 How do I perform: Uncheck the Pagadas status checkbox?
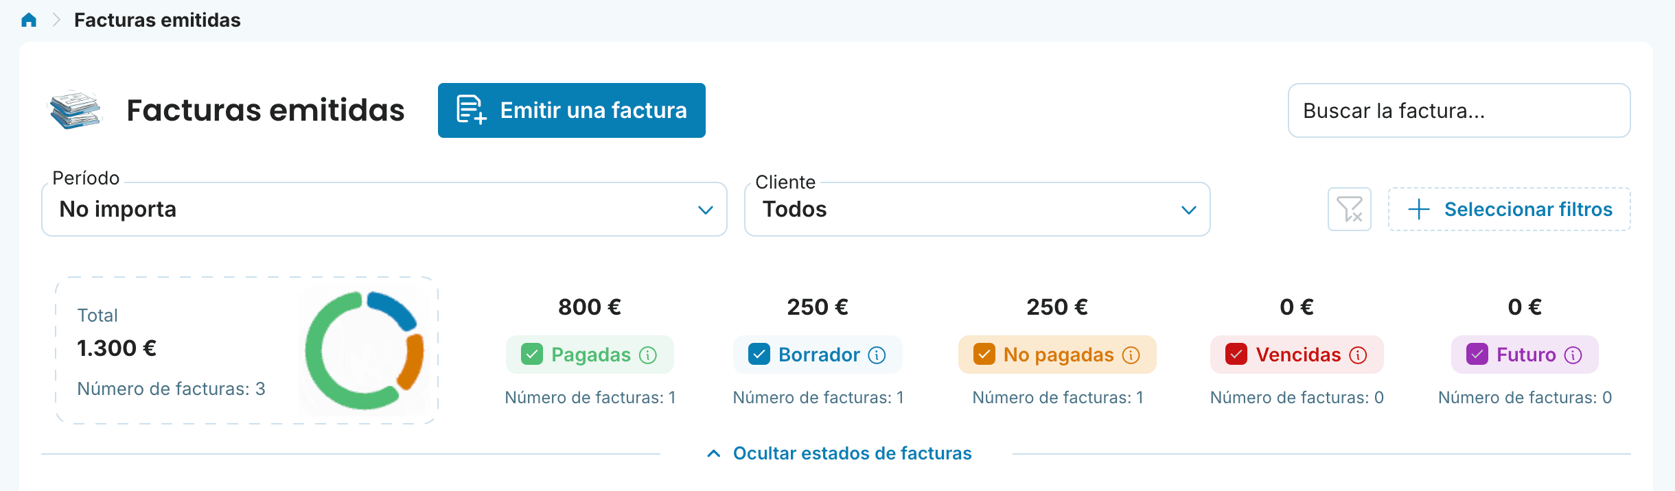(x=532, y=355)
